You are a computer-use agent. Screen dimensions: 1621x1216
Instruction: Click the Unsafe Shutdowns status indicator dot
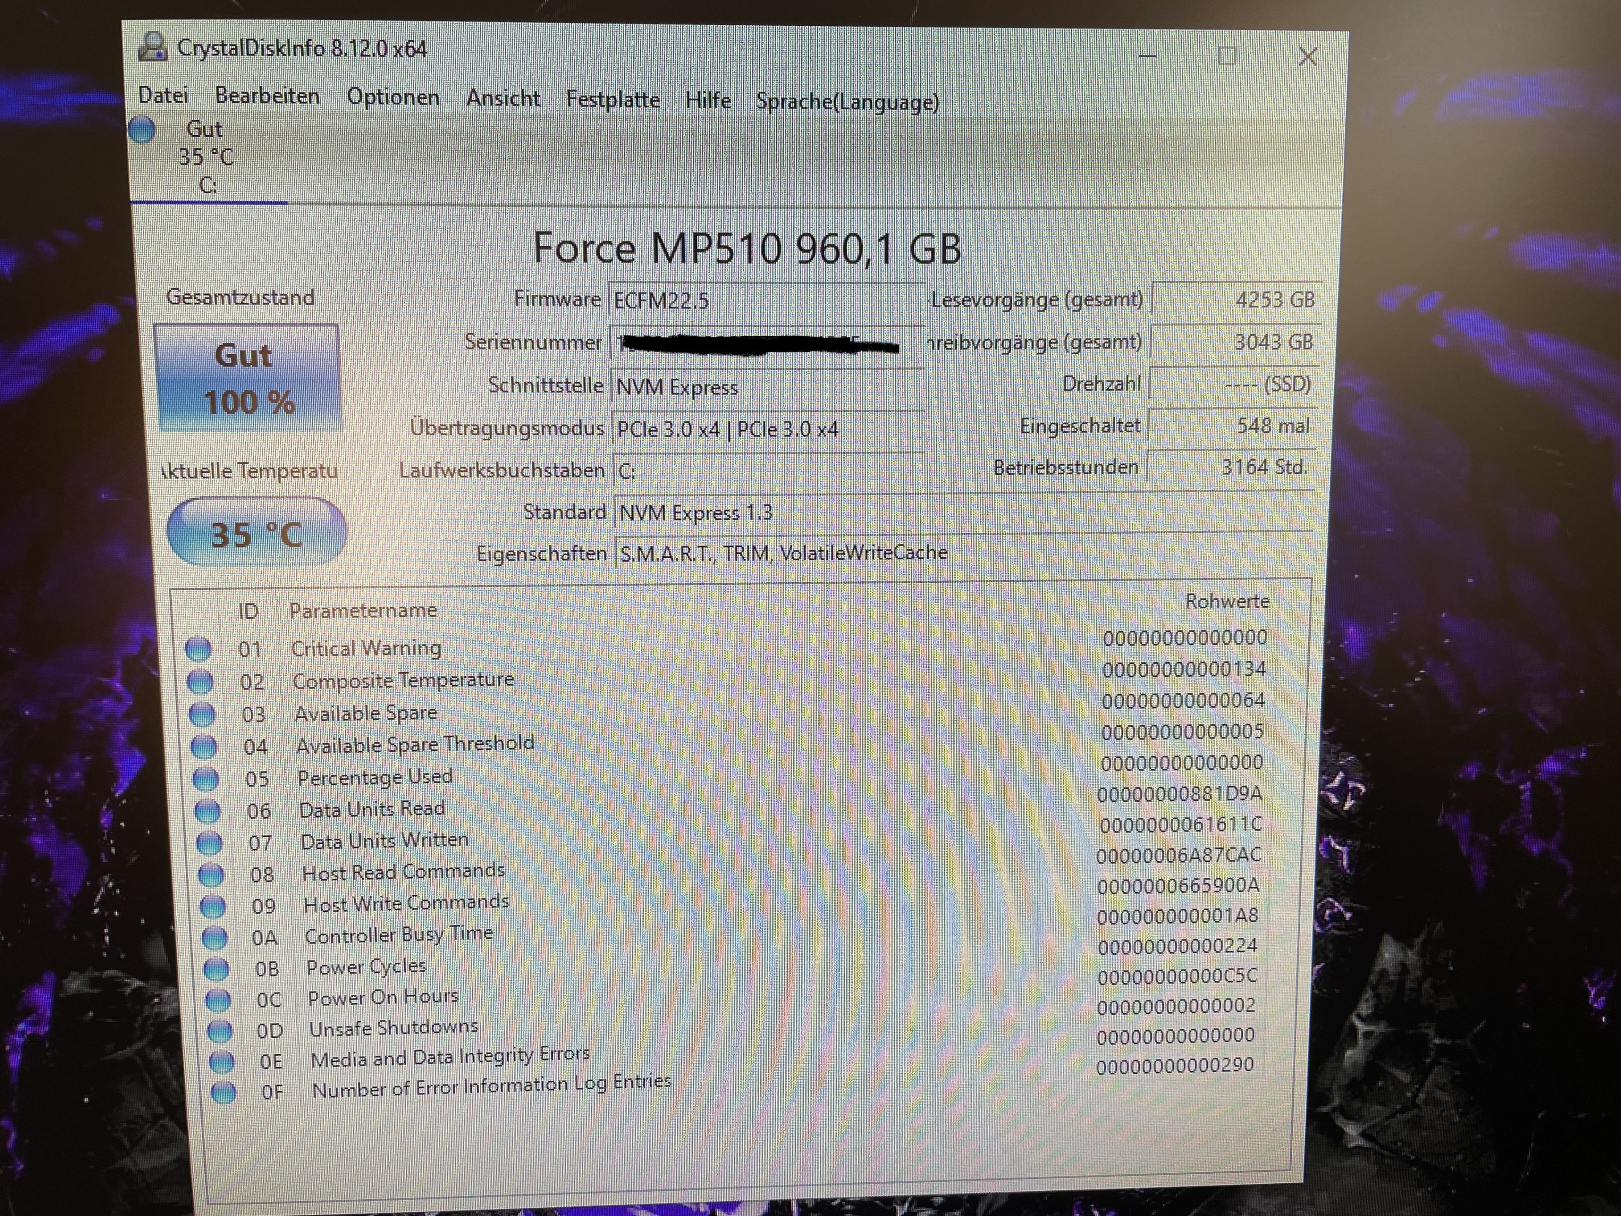click(x=219, y=1031)
